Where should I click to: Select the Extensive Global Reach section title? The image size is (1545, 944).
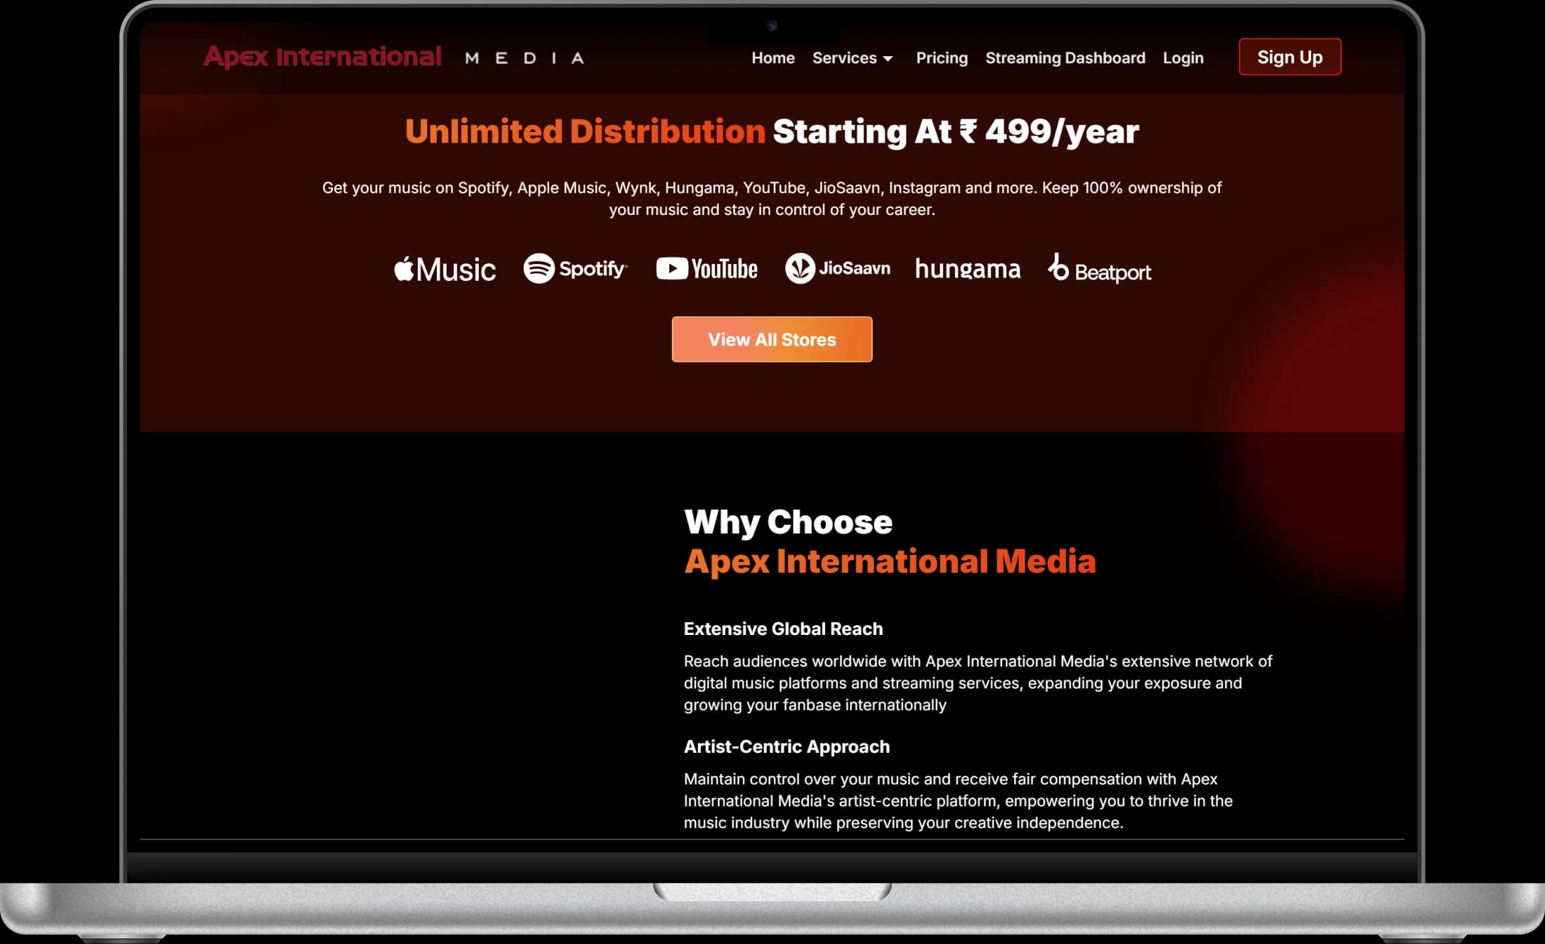[x=783, y=629]
